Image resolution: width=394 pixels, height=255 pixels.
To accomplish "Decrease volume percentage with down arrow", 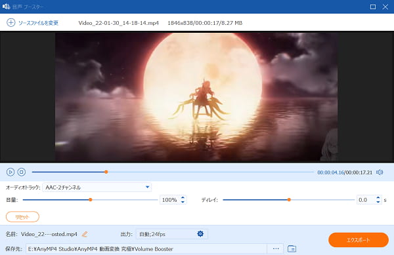I will (183, 202).
